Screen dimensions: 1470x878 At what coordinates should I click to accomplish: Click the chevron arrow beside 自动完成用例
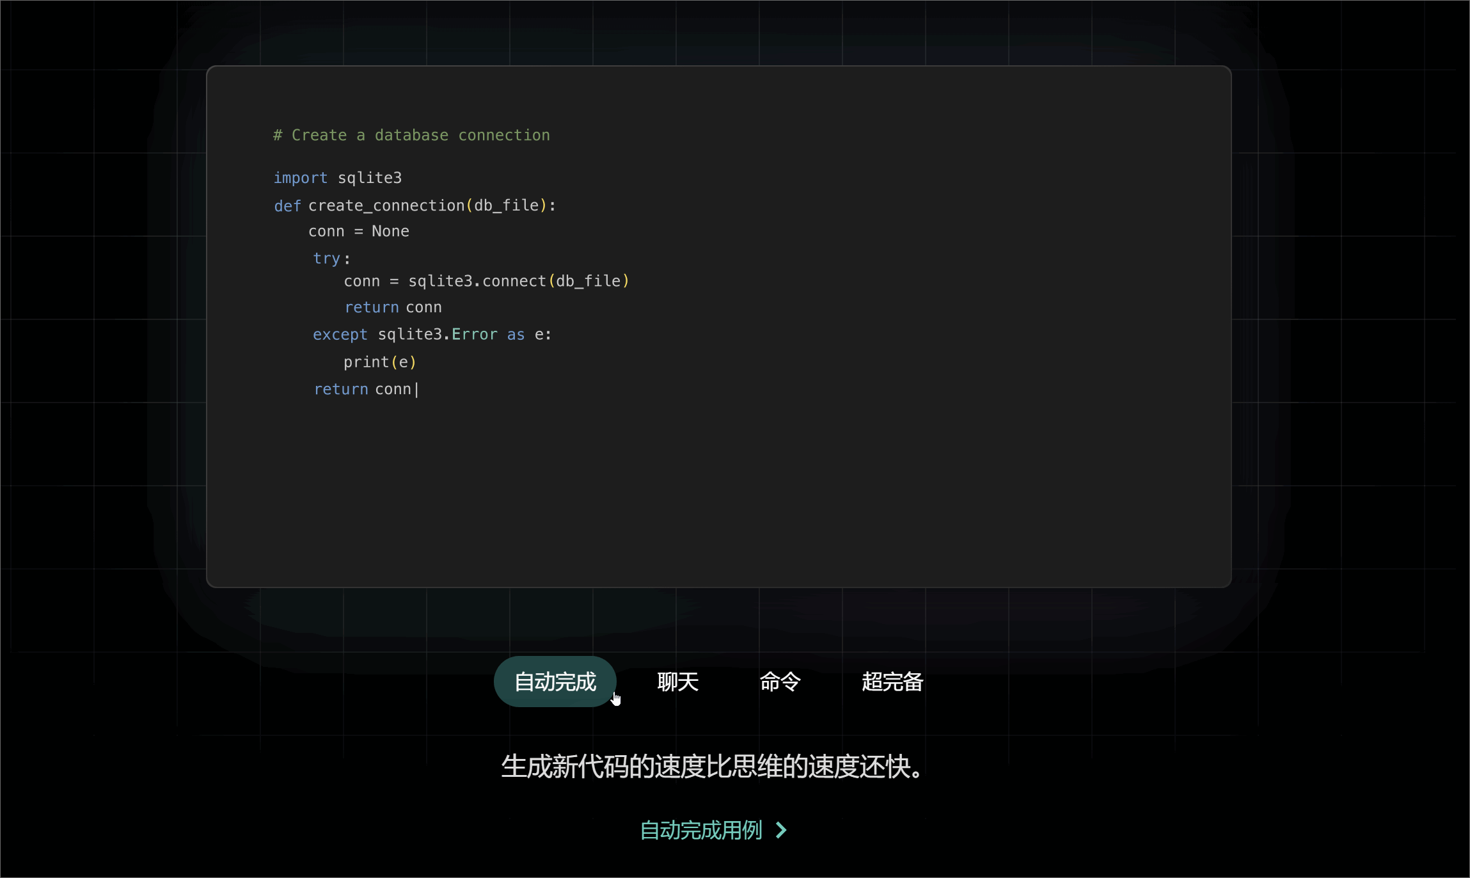781,830
